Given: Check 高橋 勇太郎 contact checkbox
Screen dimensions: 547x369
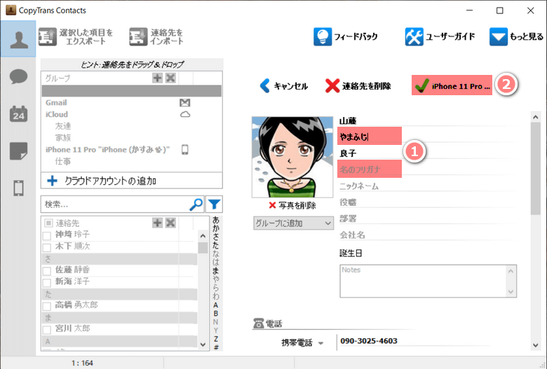Looking at the screenshot, I should (47, 306).
